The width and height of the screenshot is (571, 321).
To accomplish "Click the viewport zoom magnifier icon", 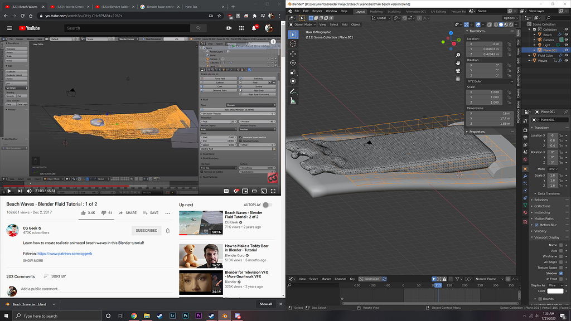I will pyautogui.click(x=458, y=54).
